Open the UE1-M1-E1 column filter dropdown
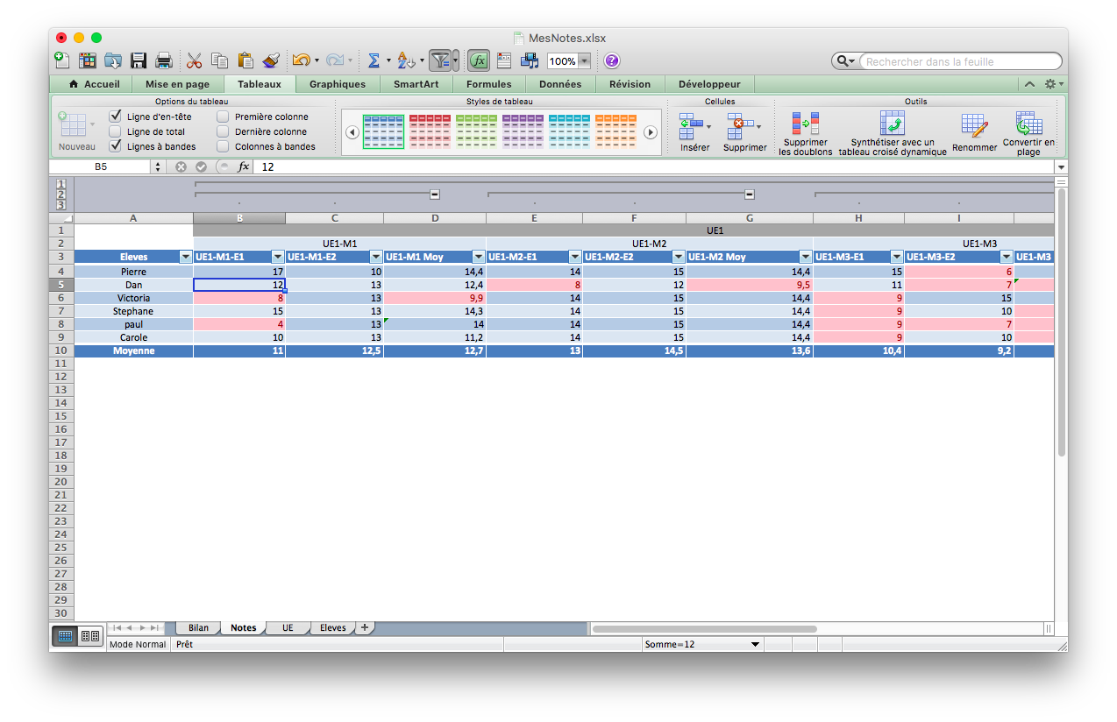This screenshot has height=722, width=1117. [279, 257]
